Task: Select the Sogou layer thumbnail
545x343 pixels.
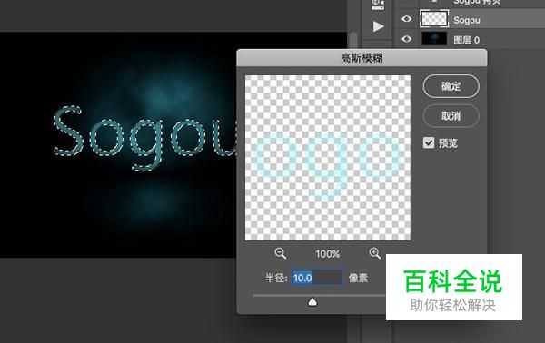Action: pyautogui.click(x=434, y=19)
